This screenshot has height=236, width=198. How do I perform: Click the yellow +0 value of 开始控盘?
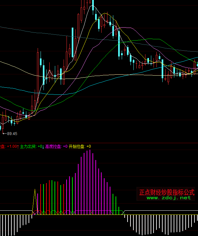89,147
